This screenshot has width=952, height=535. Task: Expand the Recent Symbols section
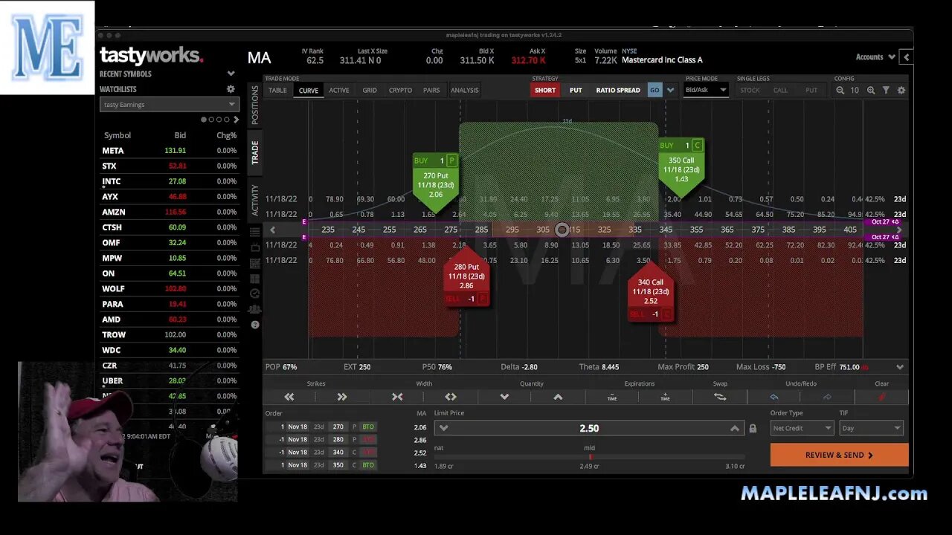(x=231, y=74)
